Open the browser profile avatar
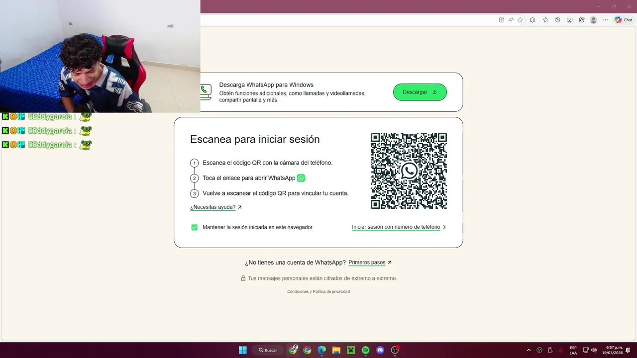Image resolution: width=637 pixels, height=358 pixels. 593,20
